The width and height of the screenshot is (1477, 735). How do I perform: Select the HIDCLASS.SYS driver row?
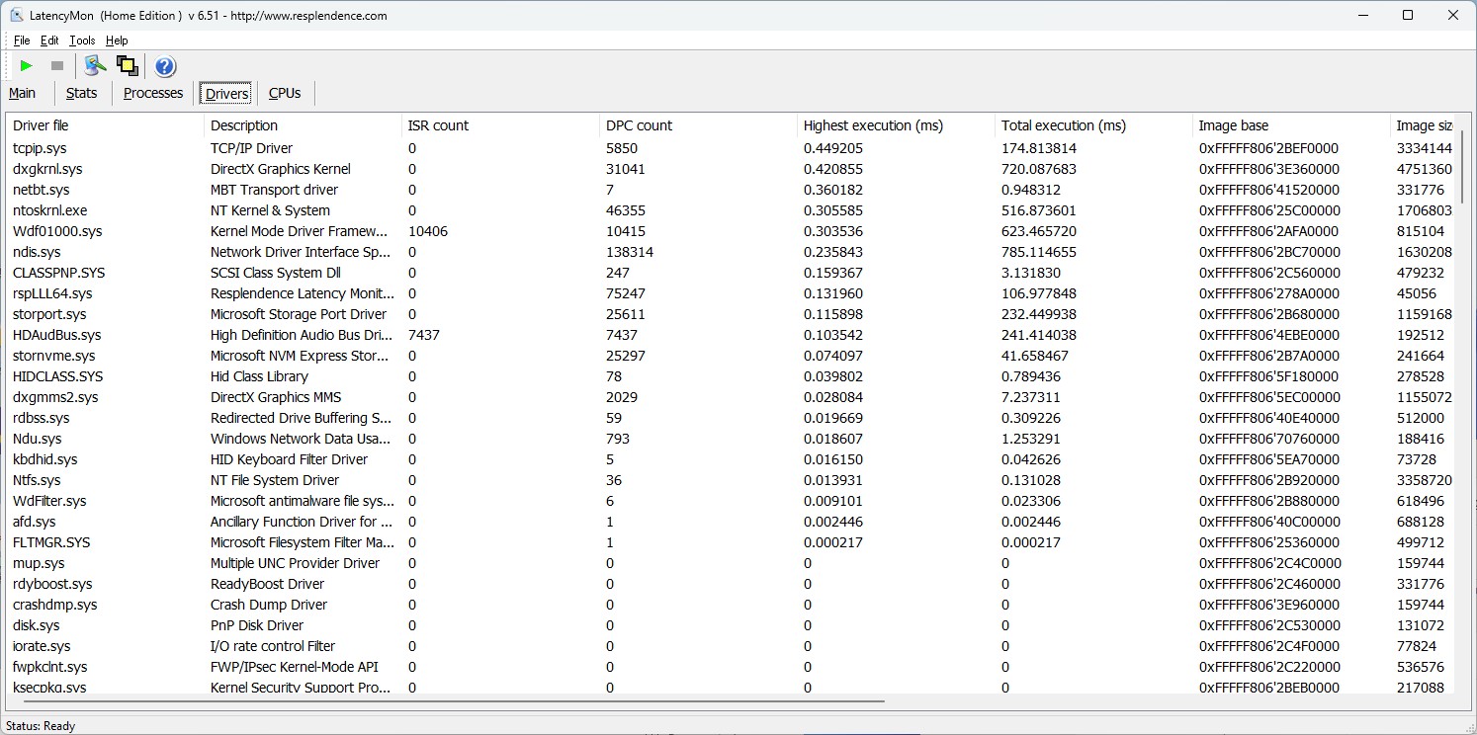click(x=731, y=376)
